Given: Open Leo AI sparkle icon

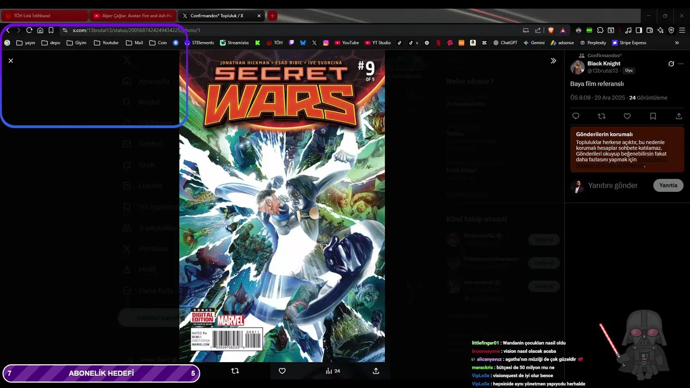Looking at the screenshot, I should tap(660, 30).
